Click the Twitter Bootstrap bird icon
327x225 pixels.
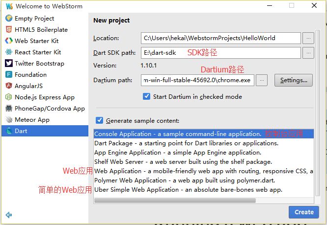coord(9,63)
